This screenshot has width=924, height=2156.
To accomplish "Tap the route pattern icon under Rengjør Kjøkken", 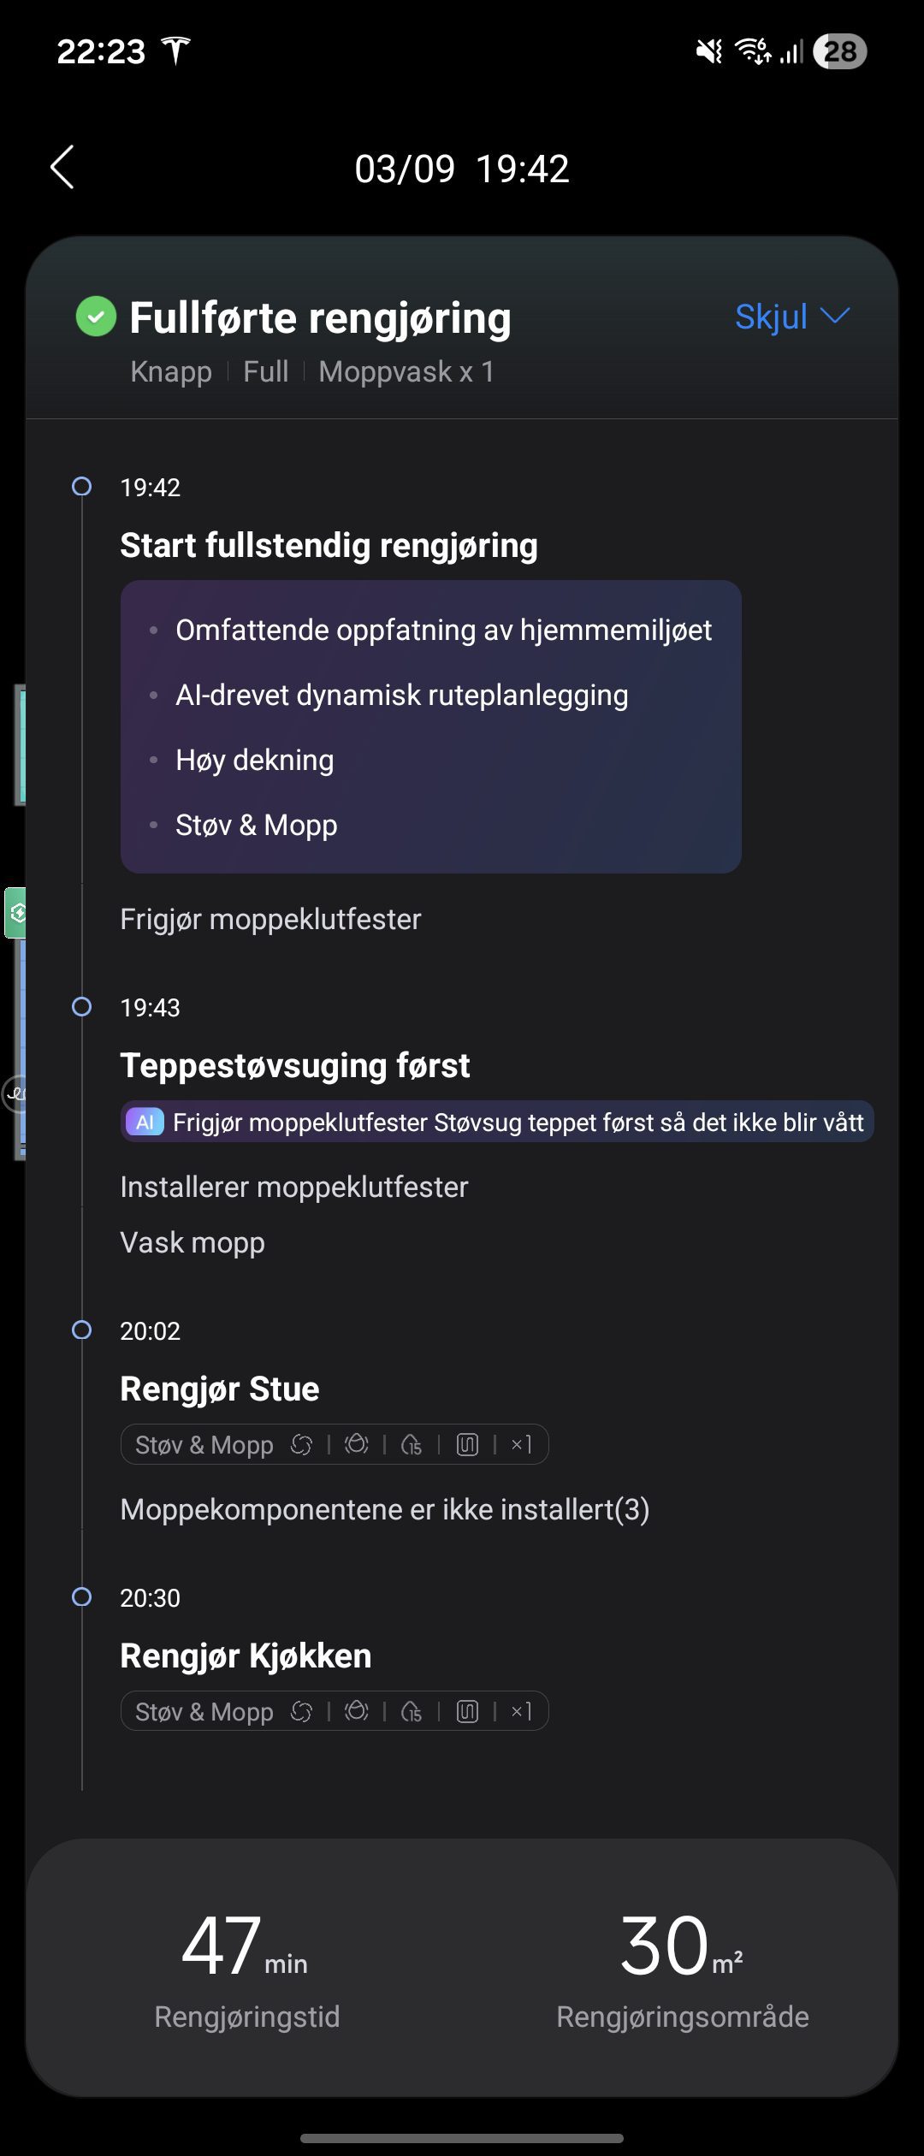I will pyautogui.click(x=467, y=1712).
